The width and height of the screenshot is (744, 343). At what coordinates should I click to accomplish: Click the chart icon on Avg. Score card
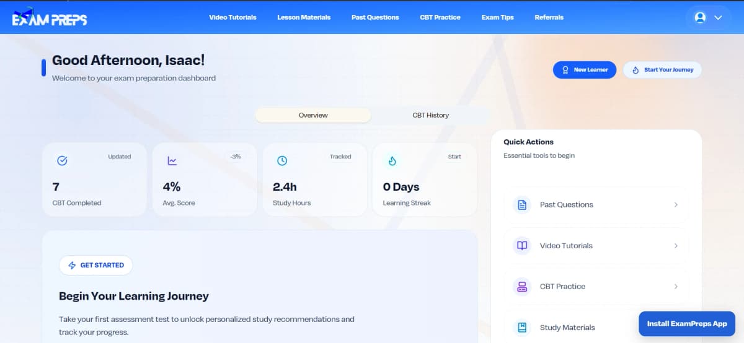pyautogui.click(x=172, y=161)
